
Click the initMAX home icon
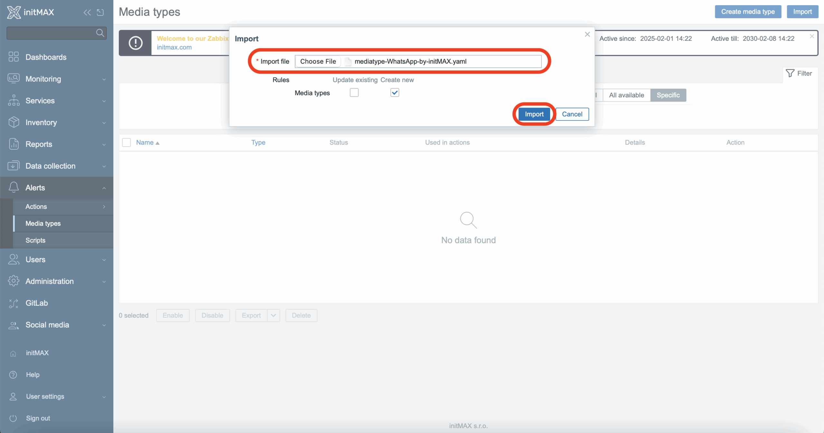click(13, 353)
